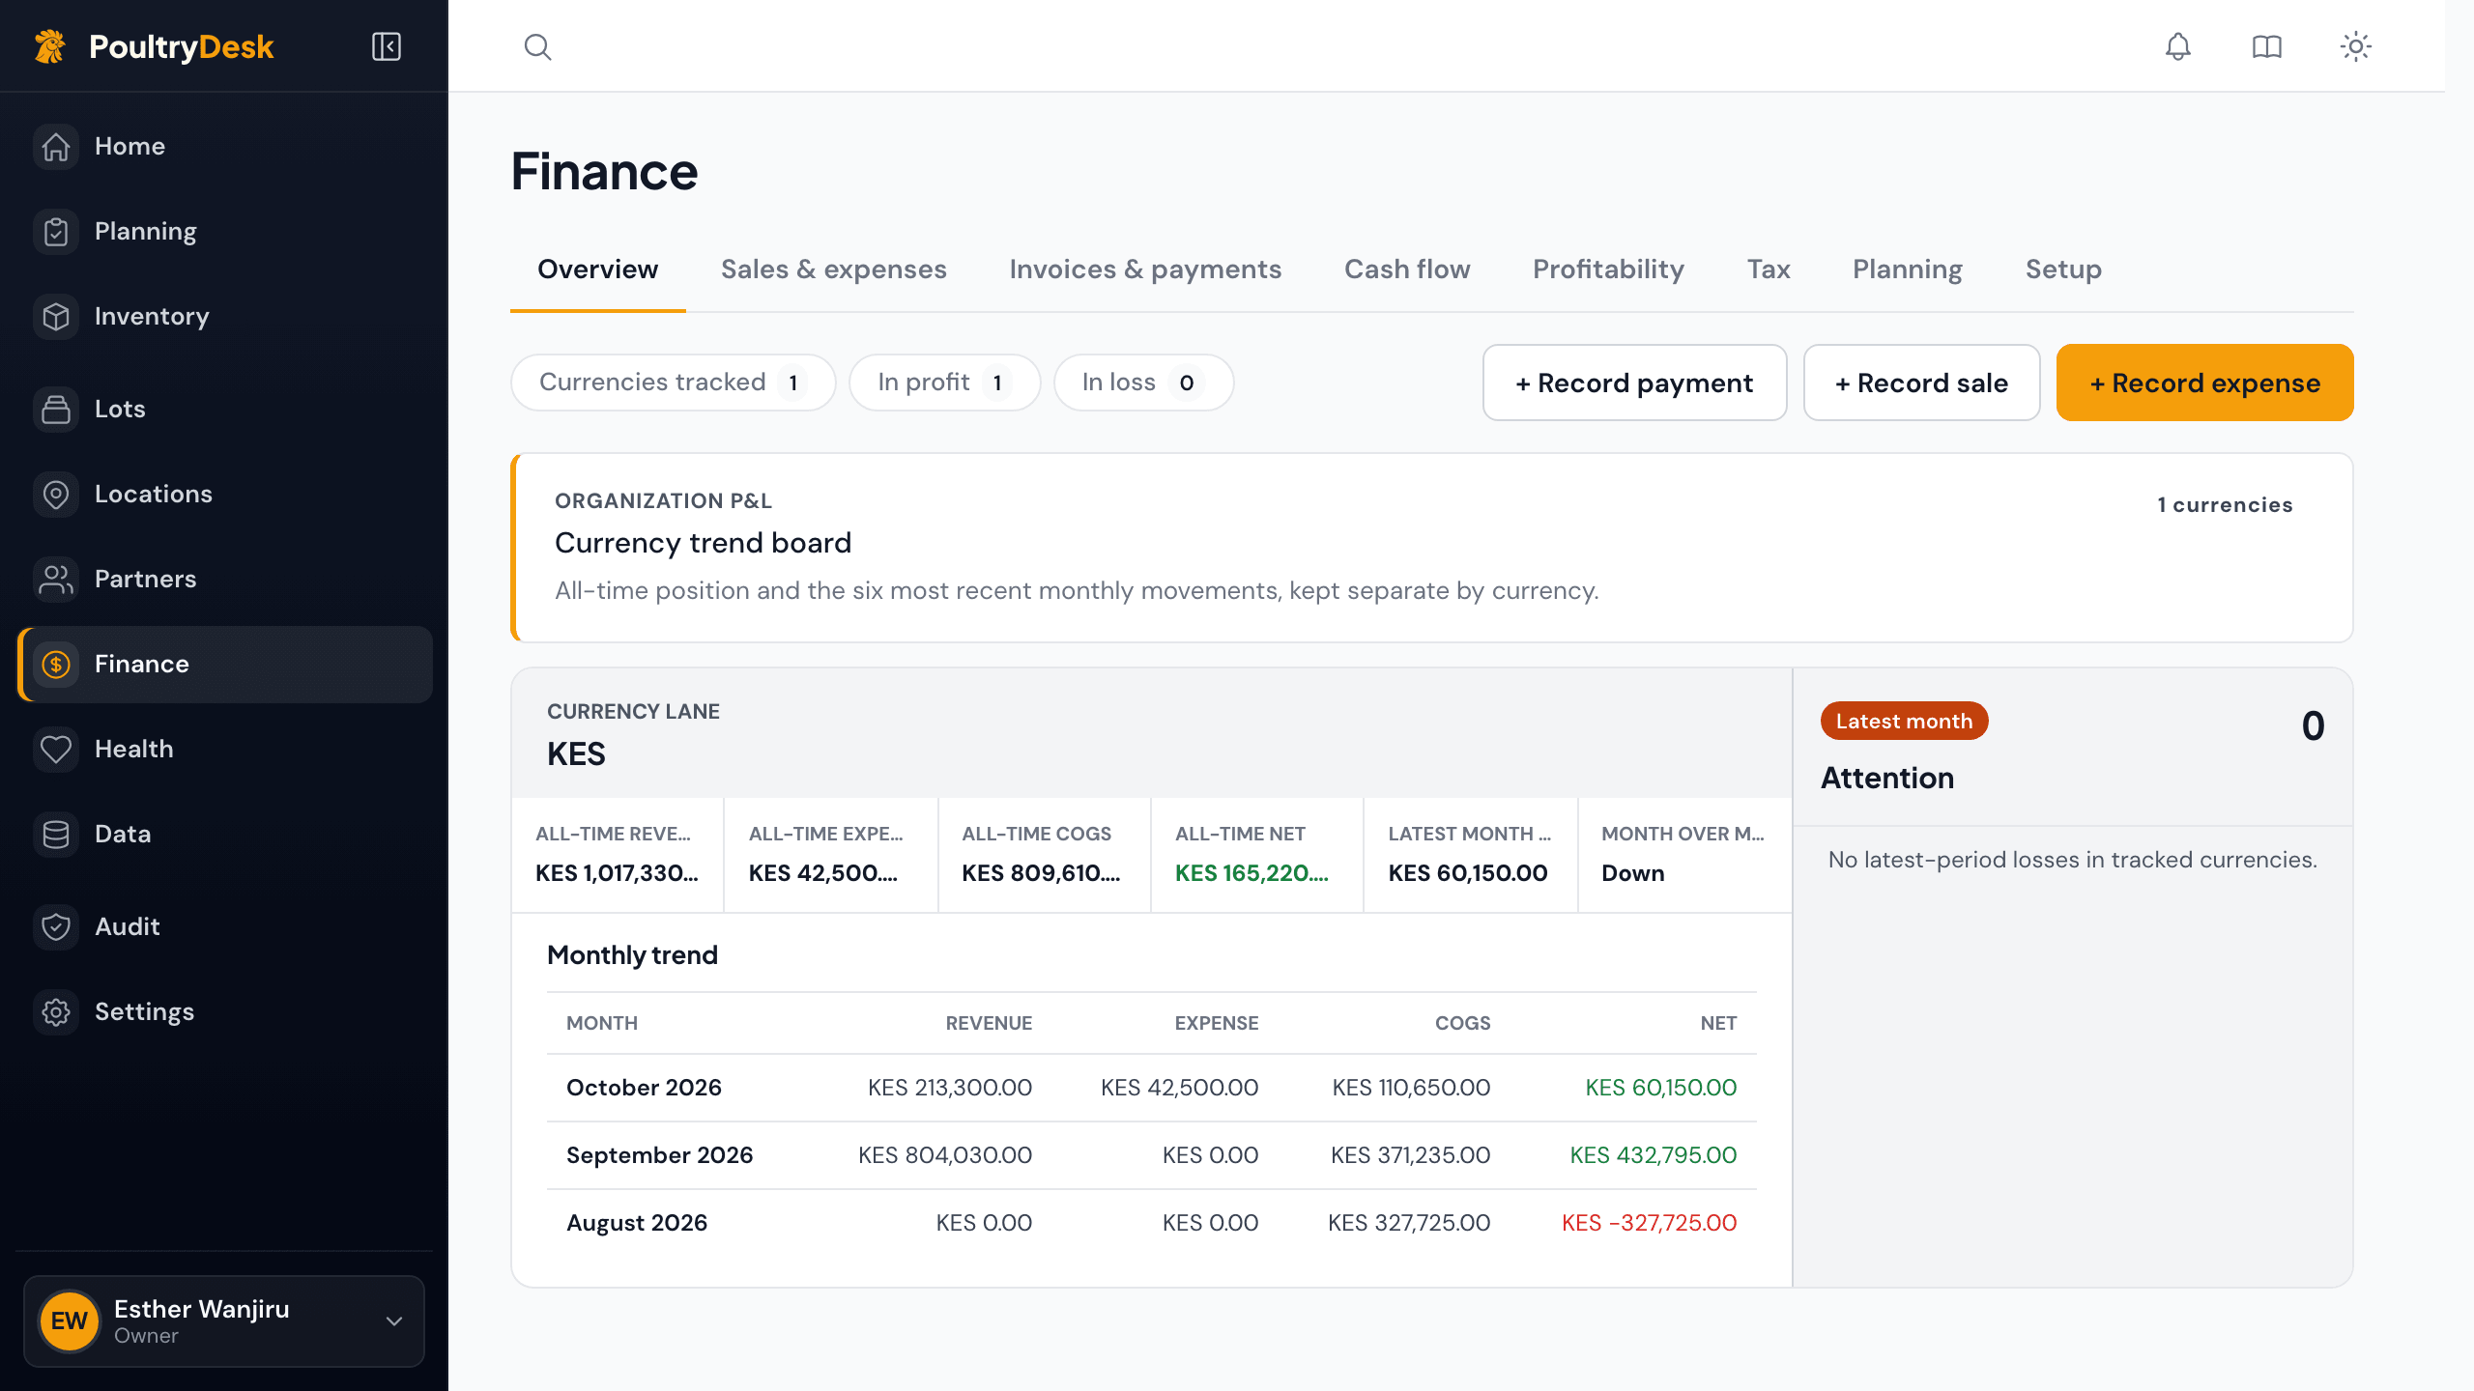The width and height of the screenshot is (2474, 1391).
Task: Click the EW user avatar
Action: 70,1321
